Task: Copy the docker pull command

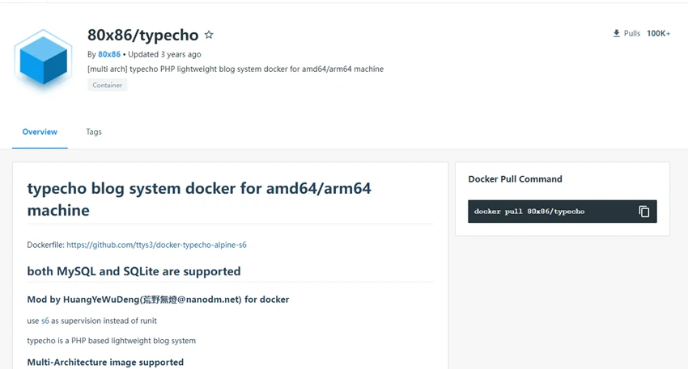Action: (x=643, y=212)
